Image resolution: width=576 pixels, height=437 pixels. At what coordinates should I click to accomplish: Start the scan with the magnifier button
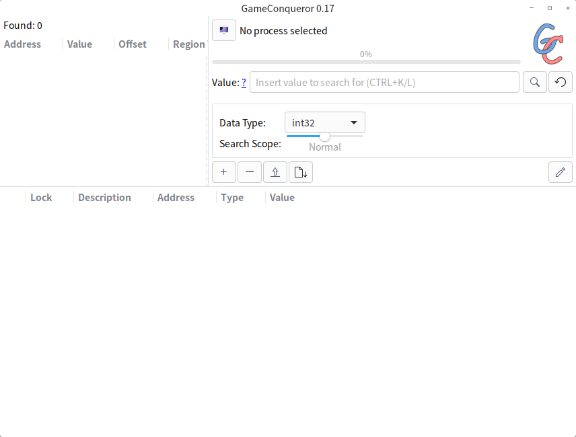click(535, 82)
